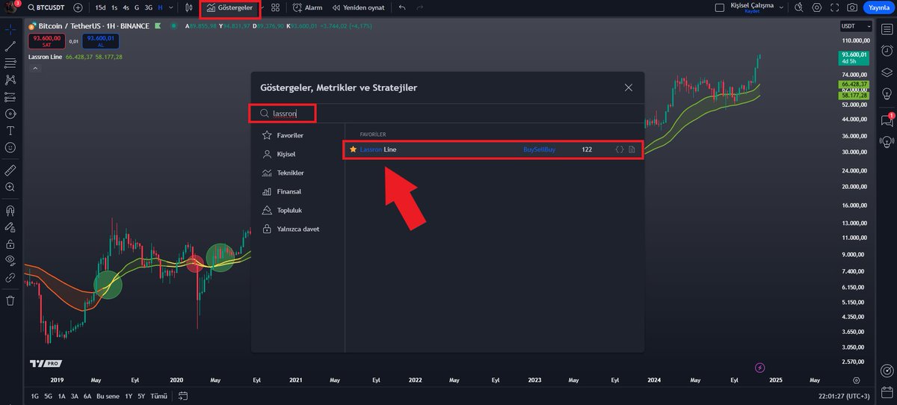The image size is (897, 405).
Task: Open the chart patterns tool group
Action: click(x=10, y=80)
